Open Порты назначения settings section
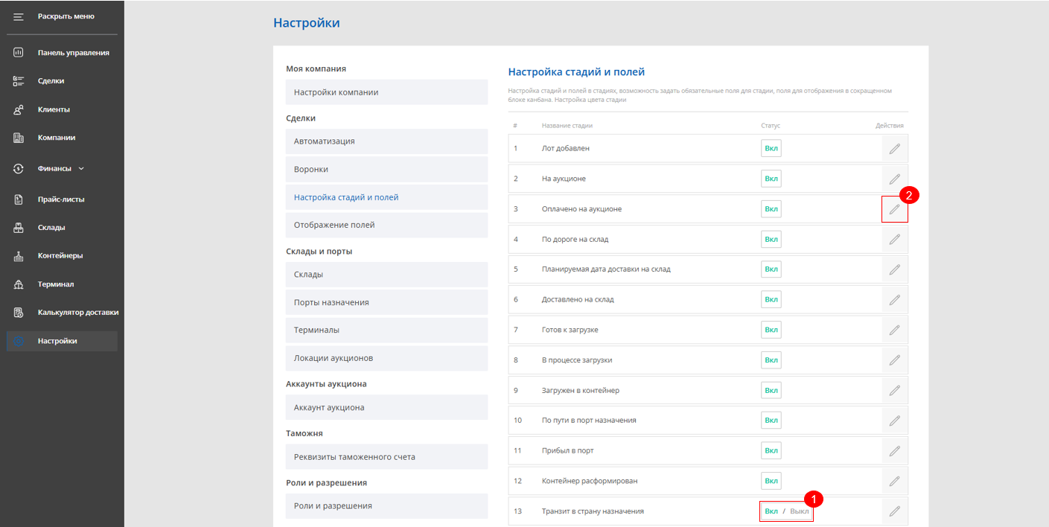This screenshot has width=1049, height=527. tap(386, 302)
